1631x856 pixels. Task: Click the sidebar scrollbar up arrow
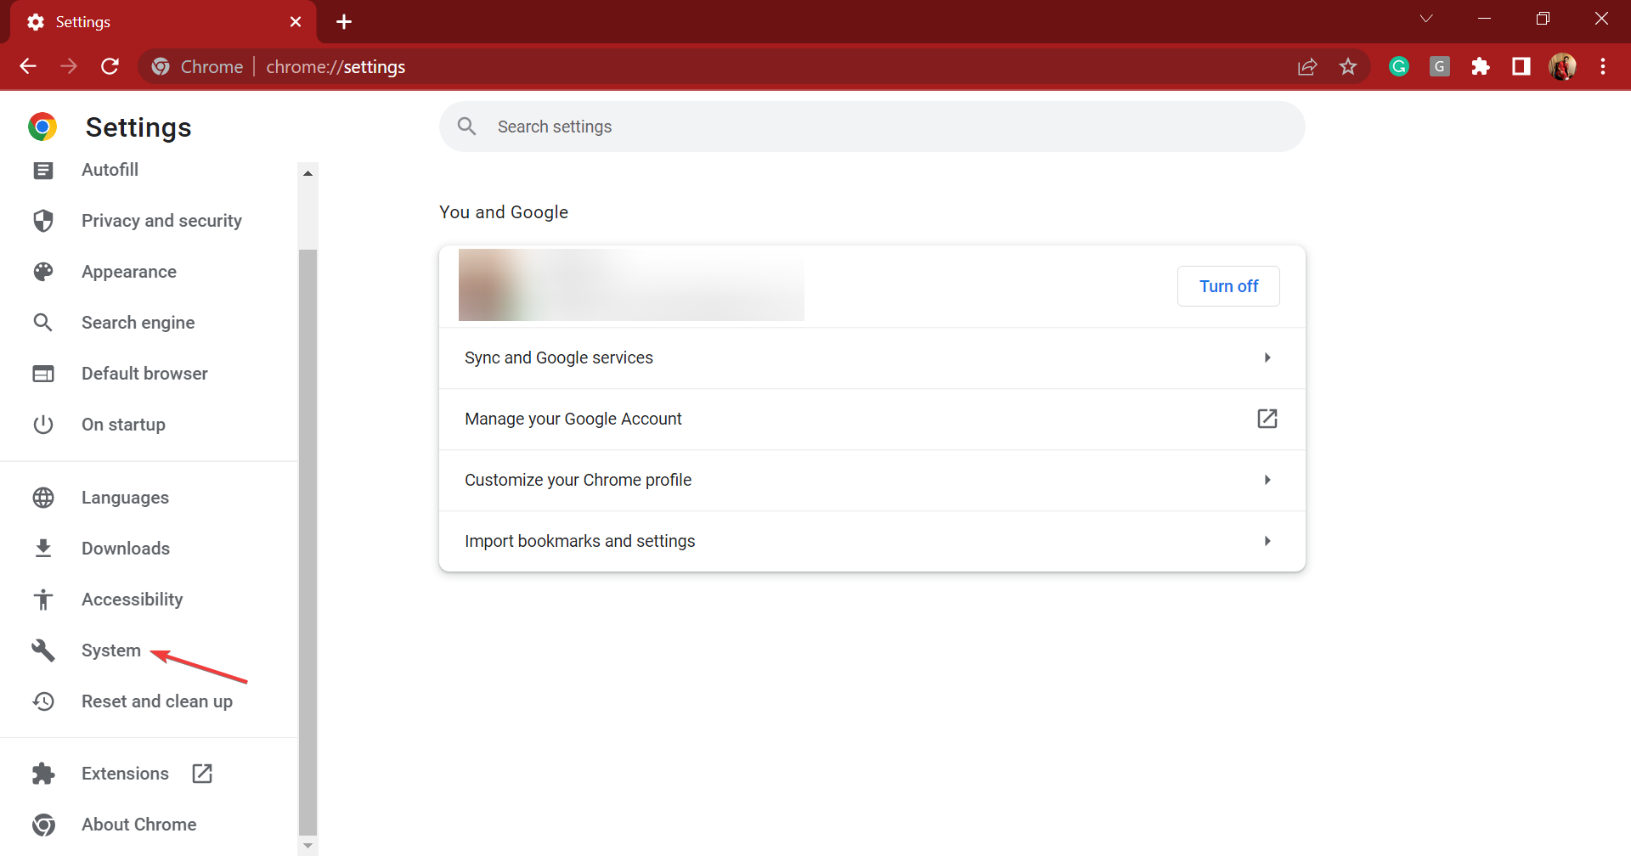308,173
